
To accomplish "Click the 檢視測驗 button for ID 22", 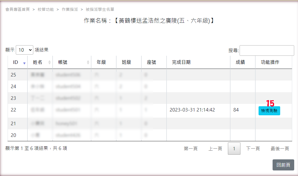I will [269, 111].
